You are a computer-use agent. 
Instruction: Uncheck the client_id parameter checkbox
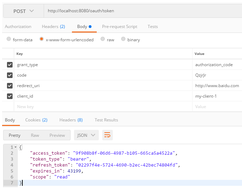pyautogui.click(x=10, y=96)
